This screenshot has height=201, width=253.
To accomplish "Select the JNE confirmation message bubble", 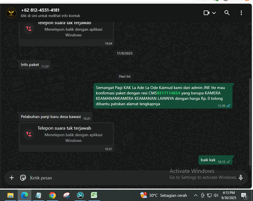I will pyautogui.click(x=163, y=96).
